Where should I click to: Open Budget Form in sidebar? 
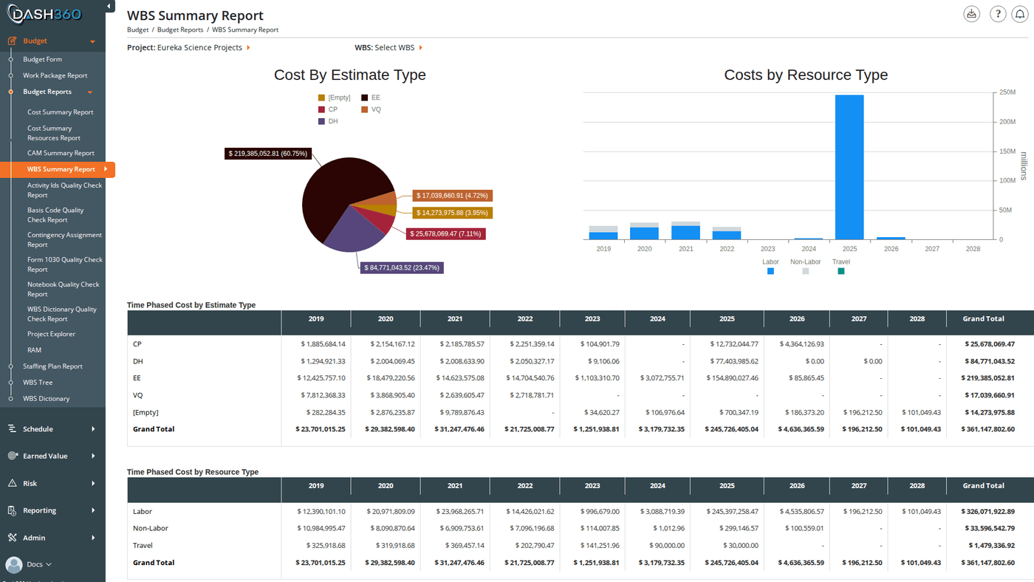point(42,60)
